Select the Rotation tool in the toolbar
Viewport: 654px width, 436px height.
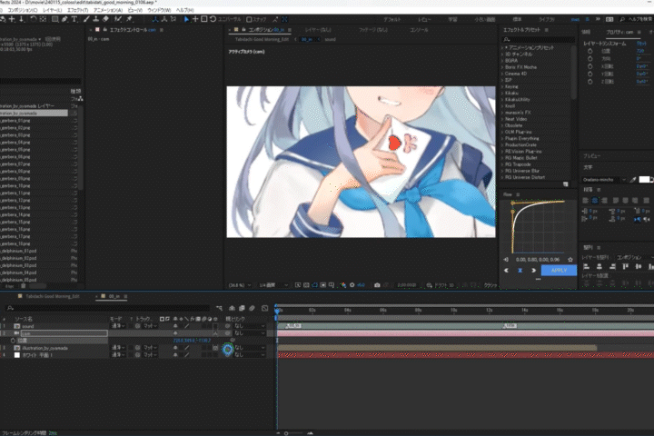(33, 19)
